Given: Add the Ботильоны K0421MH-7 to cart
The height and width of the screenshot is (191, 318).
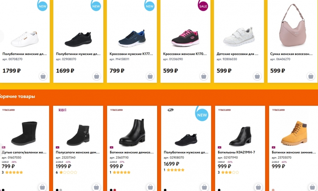Looking at the screenshot, I should point(257,187).
